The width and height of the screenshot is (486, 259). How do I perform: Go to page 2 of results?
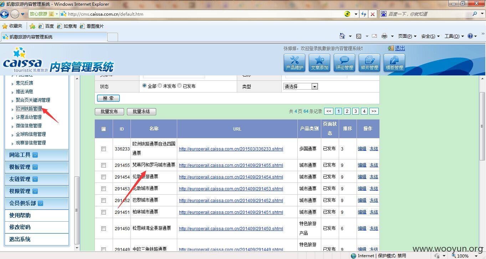(x=347, y=111)
